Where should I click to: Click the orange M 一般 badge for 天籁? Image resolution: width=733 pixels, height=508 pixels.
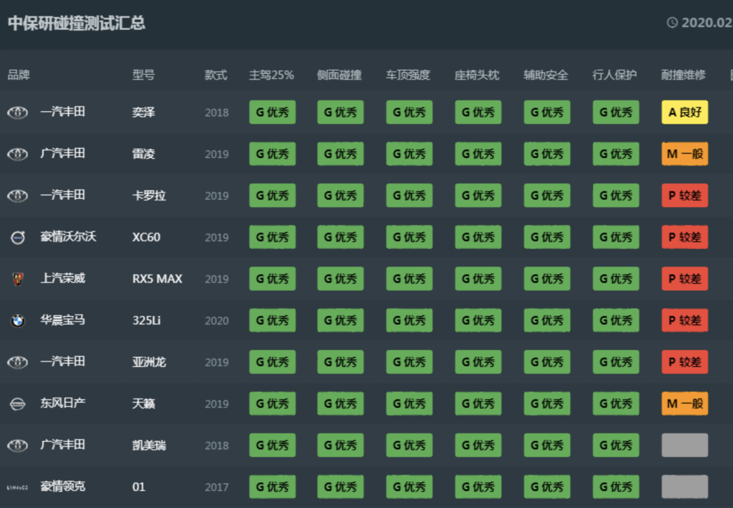[685, 404]
